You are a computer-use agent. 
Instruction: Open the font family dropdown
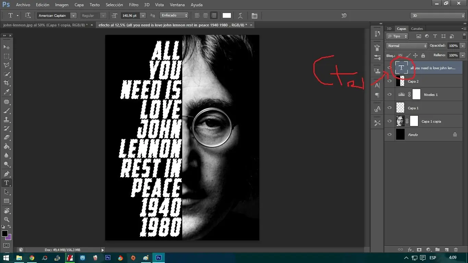[x=73, y=15]
